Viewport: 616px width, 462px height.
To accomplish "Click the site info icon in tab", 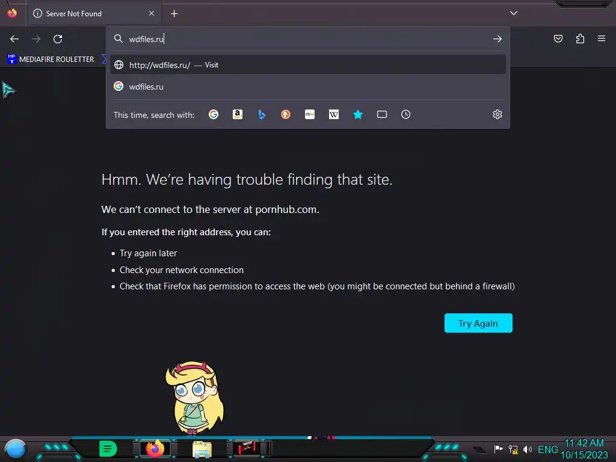I will [x=38, y=13].
